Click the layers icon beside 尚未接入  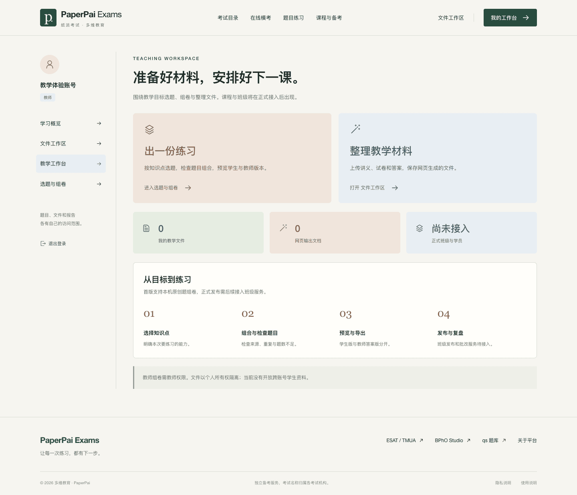tap(420, 228)
